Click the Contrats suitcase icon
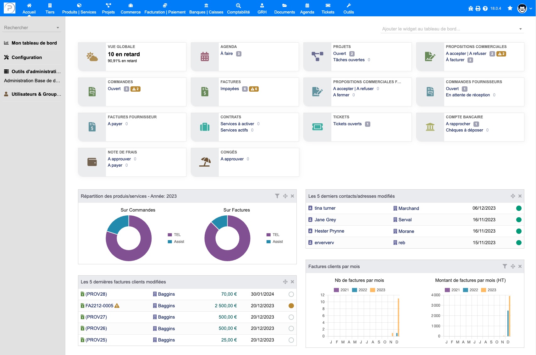536x355 pixels. coord(205,127)
